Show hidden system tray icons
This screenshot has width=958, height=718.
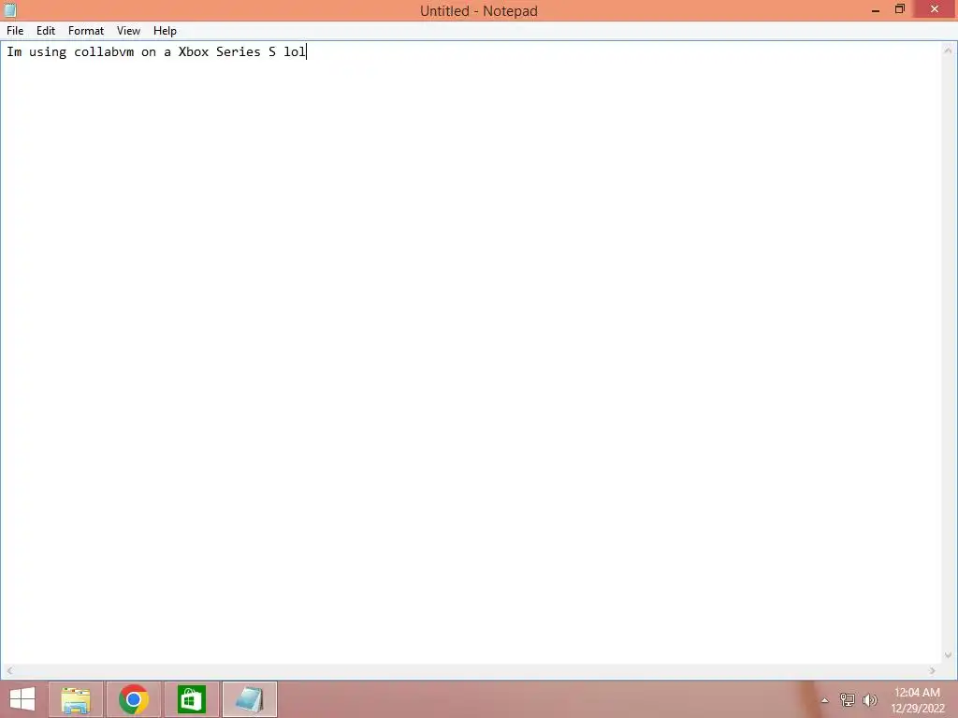825,700
